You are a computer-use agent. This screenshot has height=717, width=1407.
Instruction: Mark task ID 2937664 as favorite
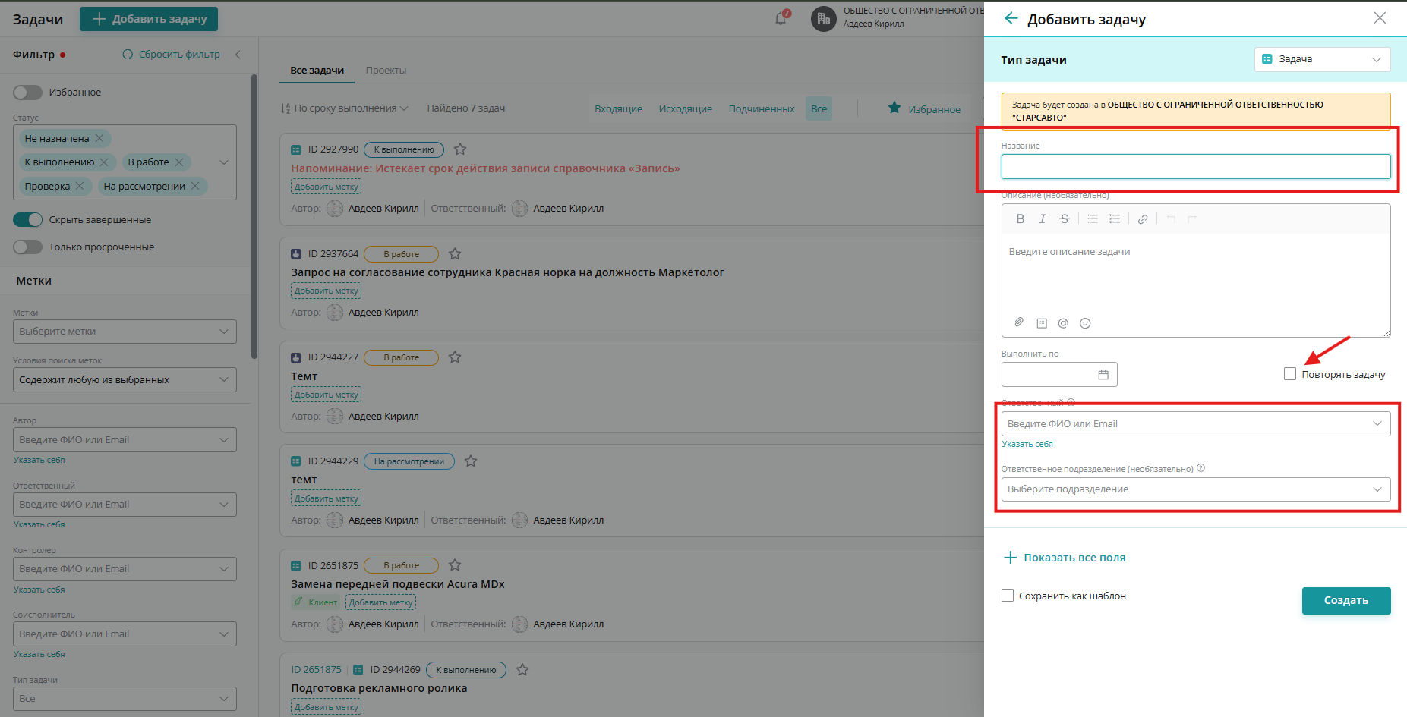click(x=455, y=254)
